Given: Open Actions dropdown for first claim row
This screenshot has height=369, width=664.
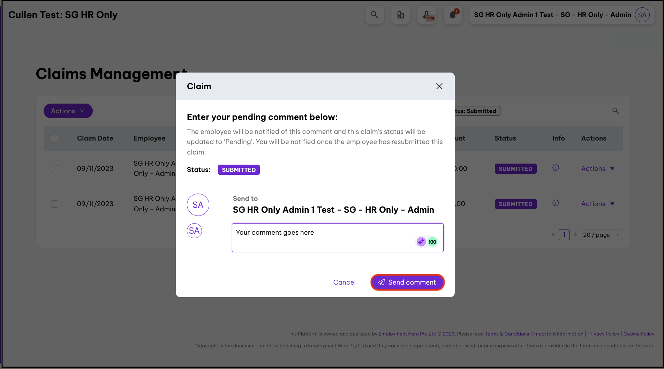Looking at the screenshot, I should tap(597, 169).
